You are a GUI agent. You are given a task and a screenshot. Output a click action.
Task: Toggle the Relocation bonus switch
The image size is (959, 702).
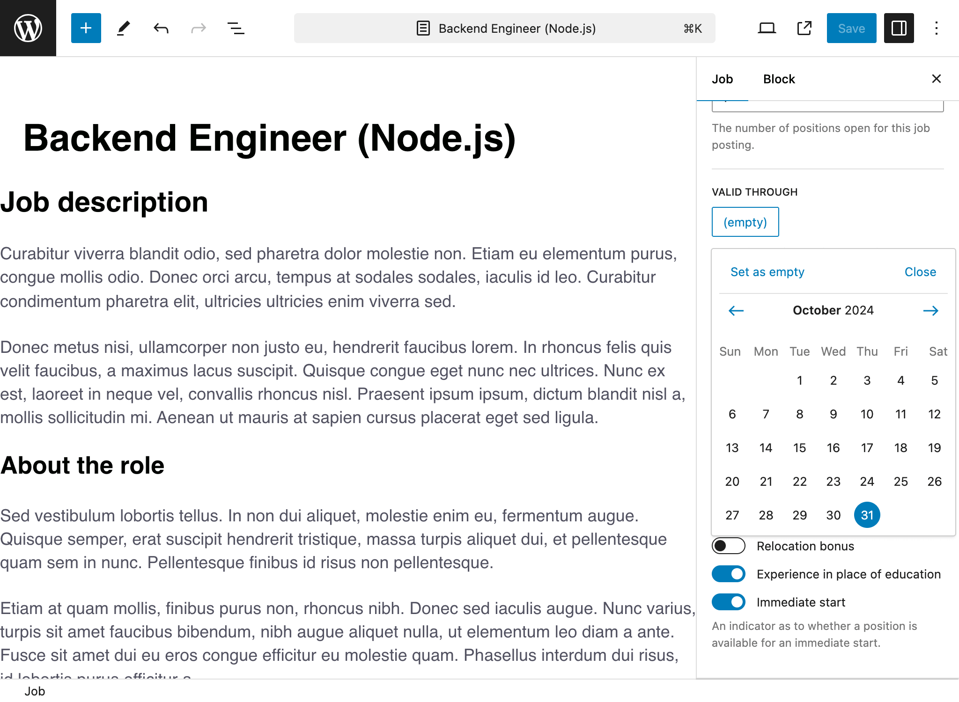(x=728, y=546)
